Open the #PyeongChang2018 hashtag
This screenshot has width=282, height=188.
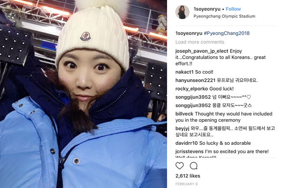tap(226, 33)
